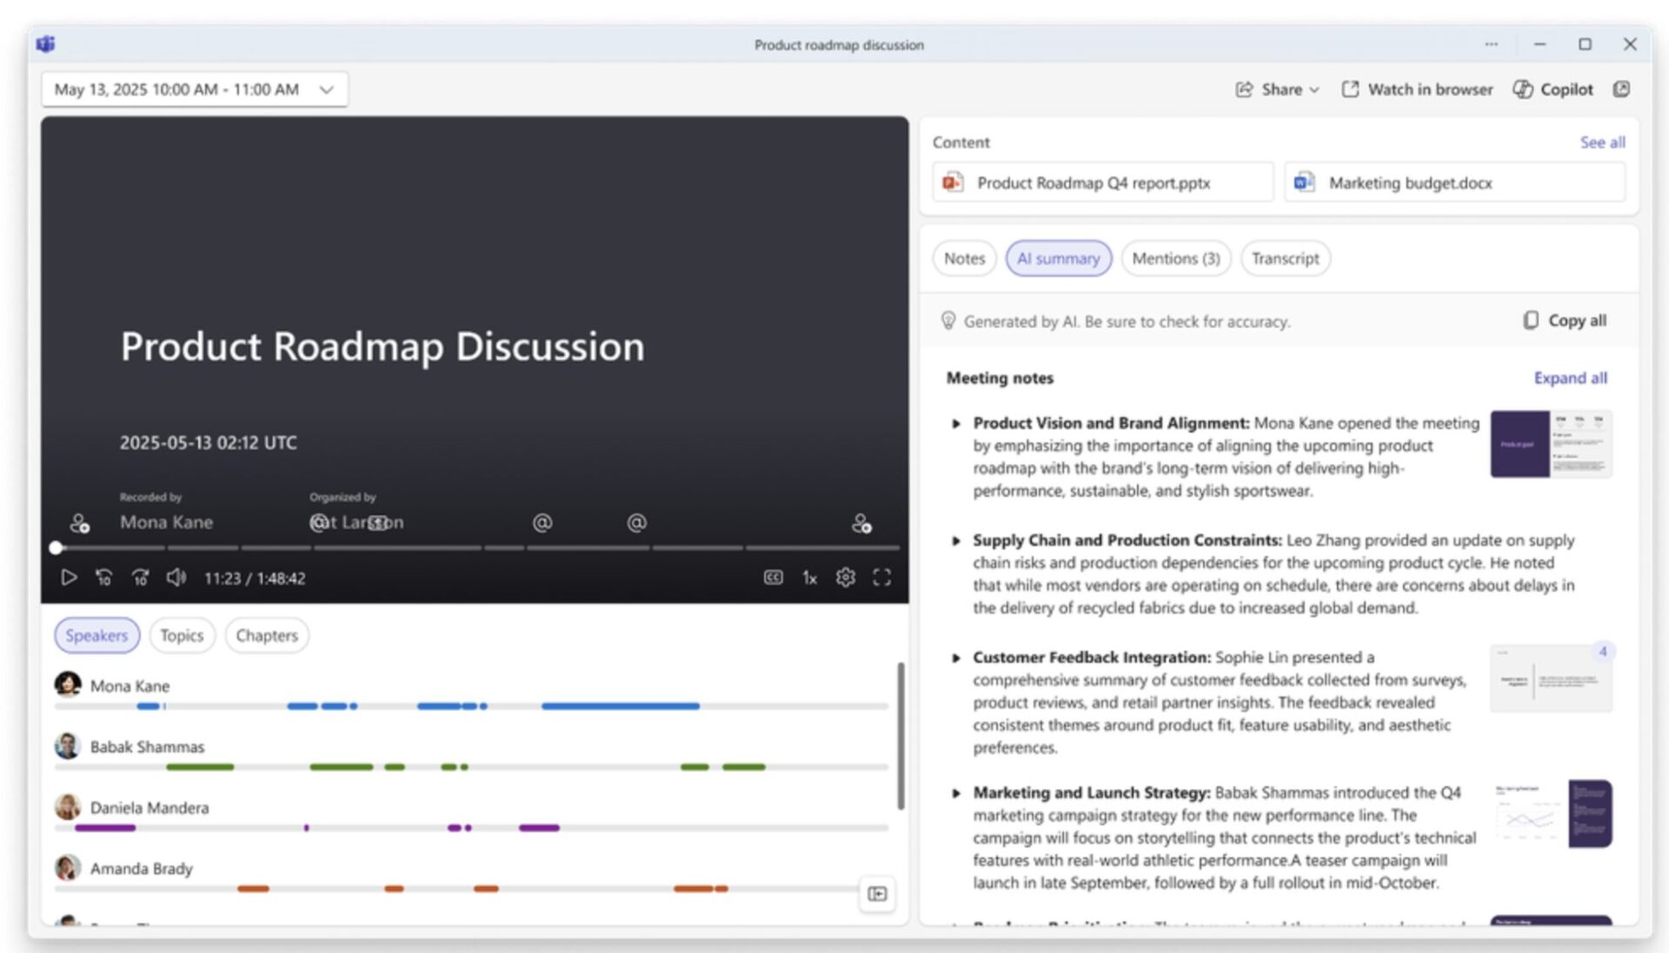Enter fullscreen video mode

click(881, 578)
